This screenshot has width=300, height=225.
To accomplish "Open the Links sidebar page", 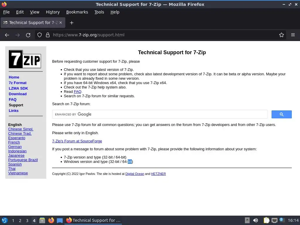I will coord(13,110).
